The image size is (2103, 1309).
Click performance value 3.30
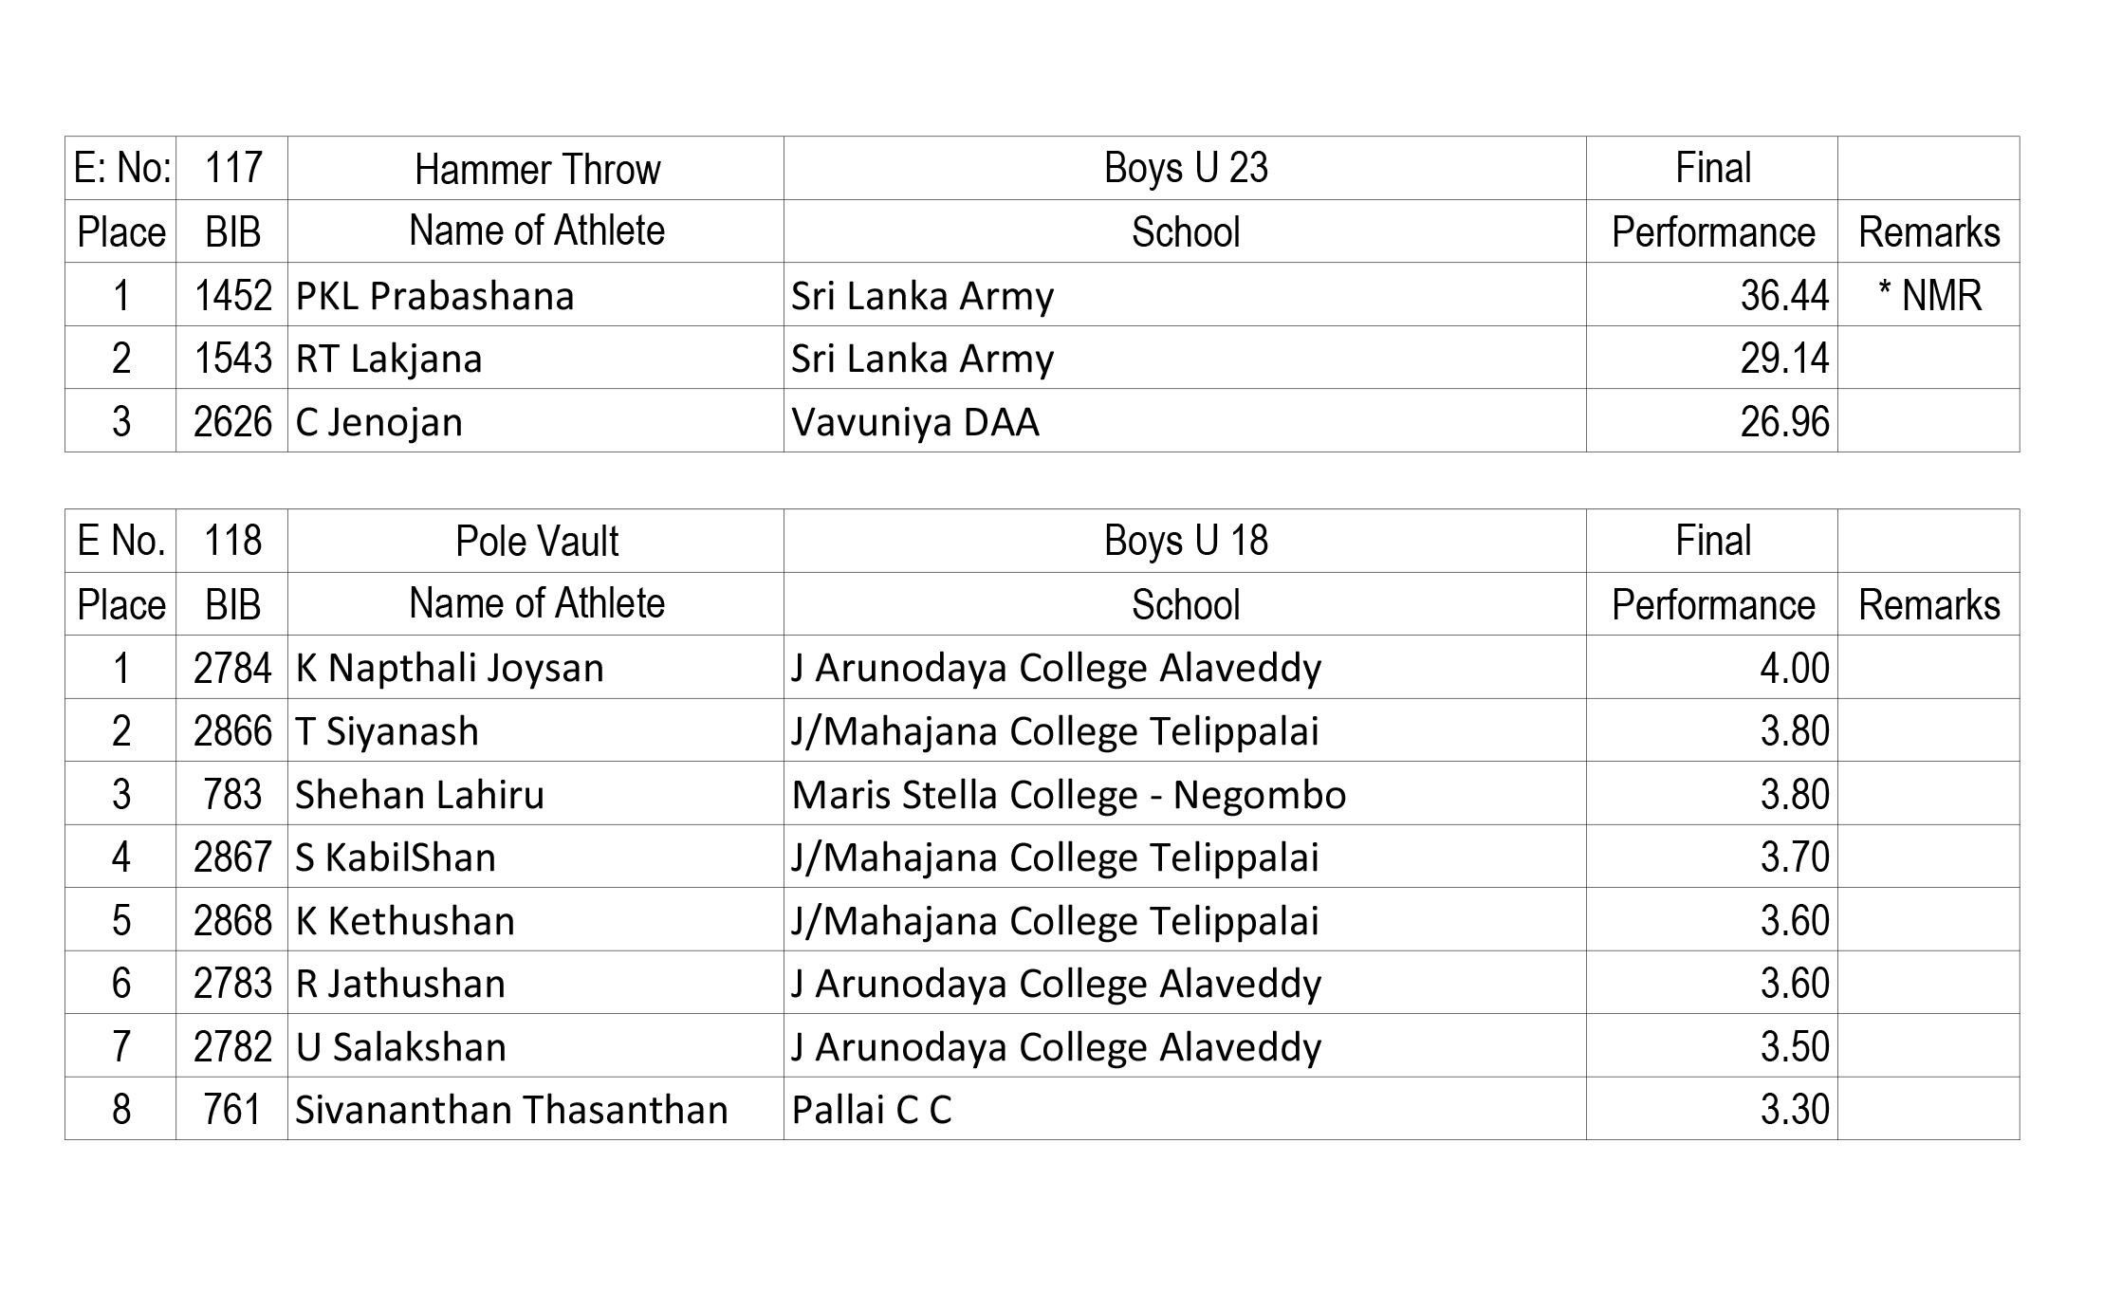pos(1794,1110)
